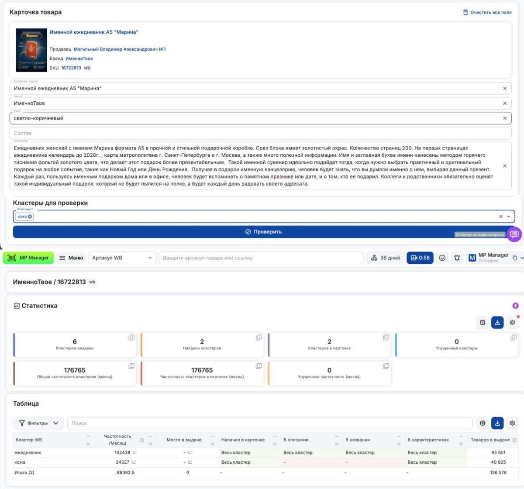Click the Проверить button
The height and width of the screenshot is (489, 524).
coord(264,232)
